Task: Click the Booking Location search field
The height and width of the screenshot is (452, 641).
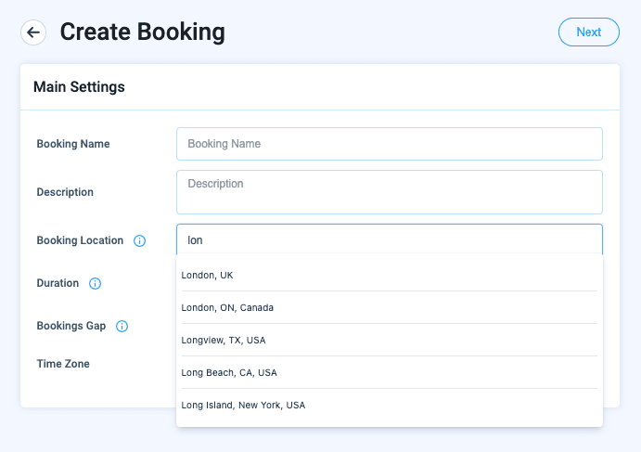Action: click(389, 239)
